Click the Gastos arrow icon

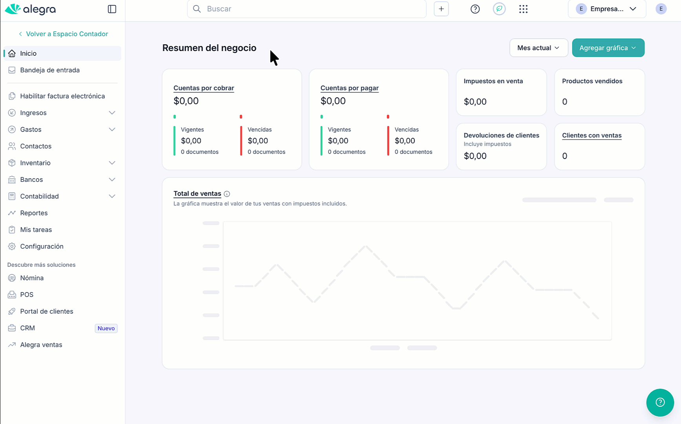(x=12, y=130)
